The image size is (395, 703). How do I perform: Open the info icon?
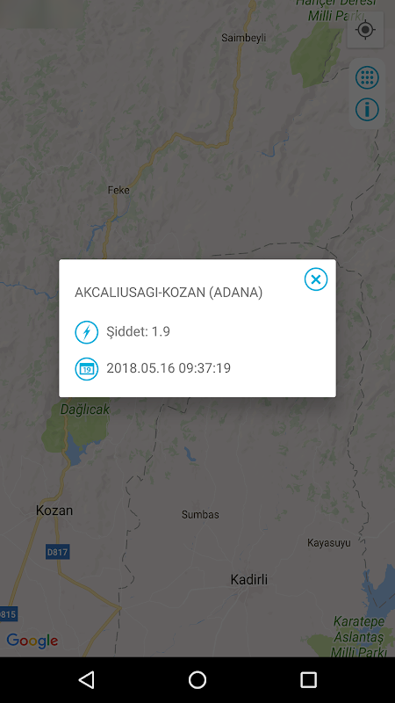coord(367,109)
